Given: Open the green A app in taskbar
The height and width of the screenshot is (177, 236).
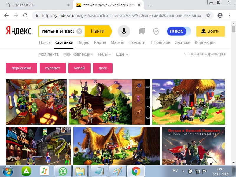Looking at the screenshot, I should tap(26, 171).
